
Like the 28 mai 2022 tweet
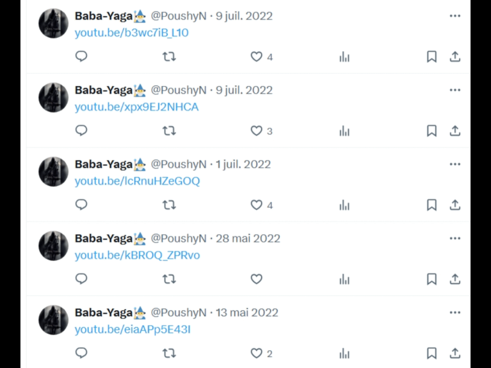(257, 279)
